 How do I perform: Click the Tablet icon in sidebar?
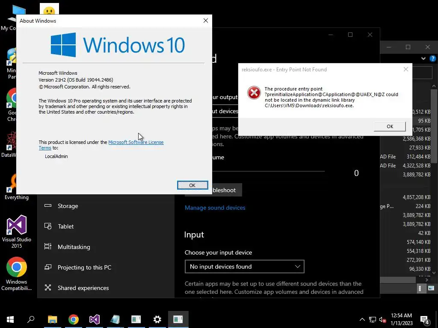(x=48, y=226)
